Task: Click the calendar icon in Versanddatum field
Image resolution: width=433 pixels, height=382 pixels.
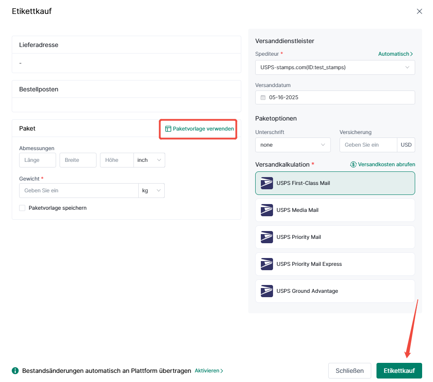Action: (x=263, y=97)
